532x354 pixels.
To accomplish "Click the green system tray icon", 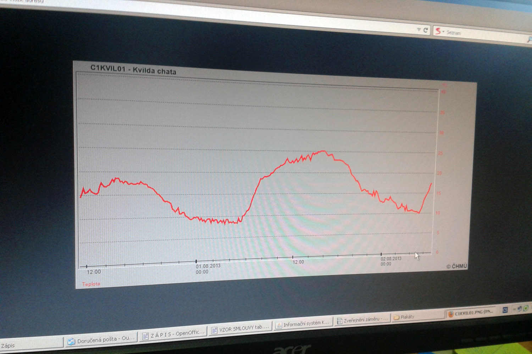I will [x=526, y=308].
